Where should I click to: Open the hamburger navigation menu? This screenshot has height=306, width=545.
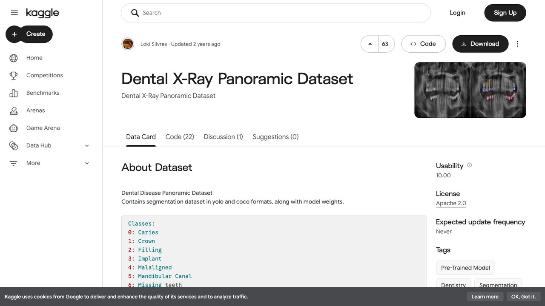tap(14, 13)
